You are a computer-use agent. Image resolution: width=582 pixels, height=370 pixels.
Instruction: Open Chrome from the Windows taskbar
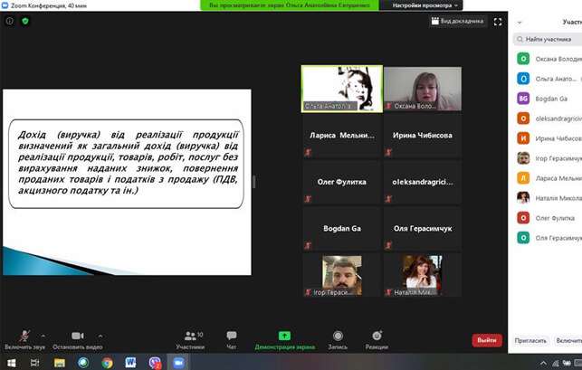(x=107, y=363)
